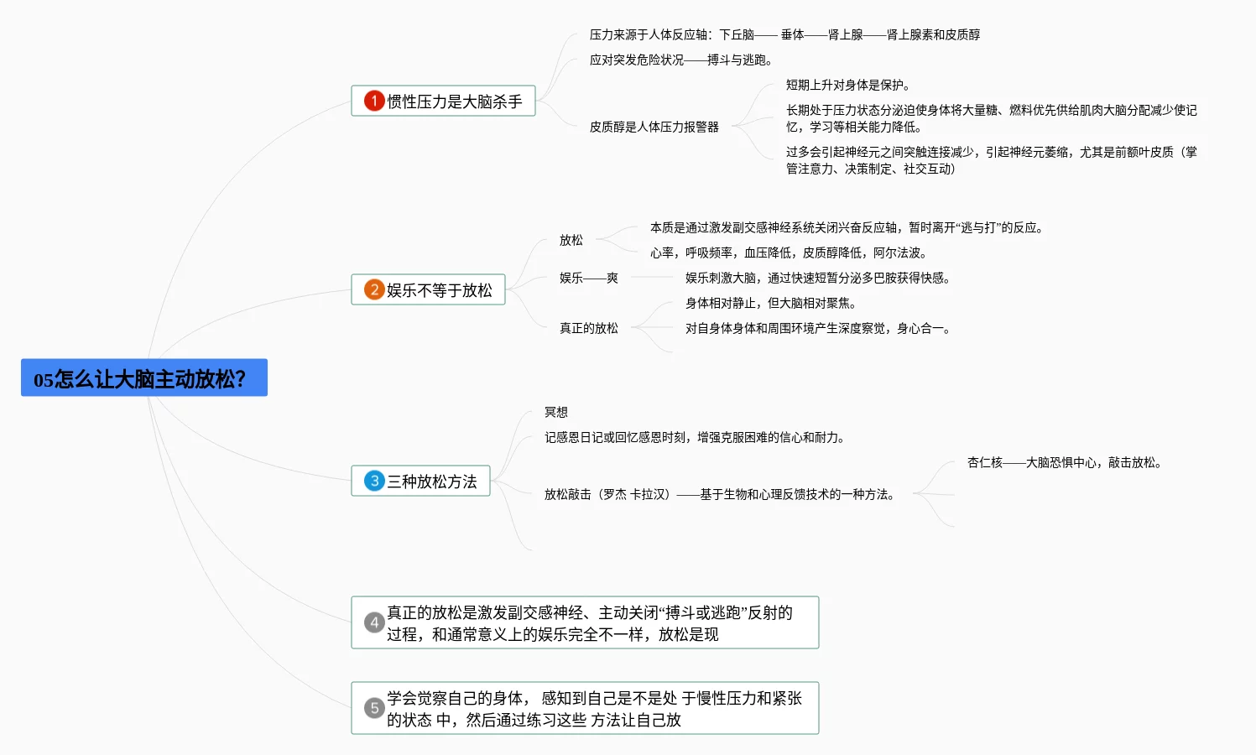This screenshot has width=1256, height=755.
Task: Select the 身体相对静止，但大脑相对聚焦 leaf node
Action: (x=770, y=304)
